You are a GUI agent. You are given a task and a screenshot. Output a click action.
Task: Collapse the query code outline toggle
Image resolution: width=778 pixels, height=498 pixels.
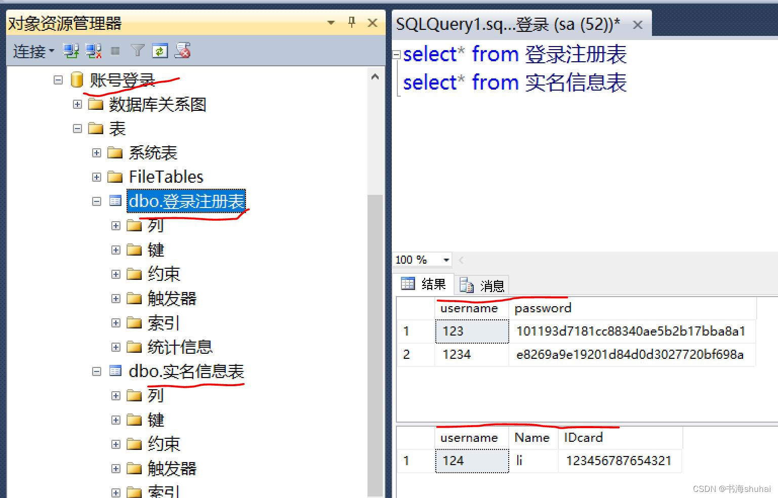(x=397, y=54)
